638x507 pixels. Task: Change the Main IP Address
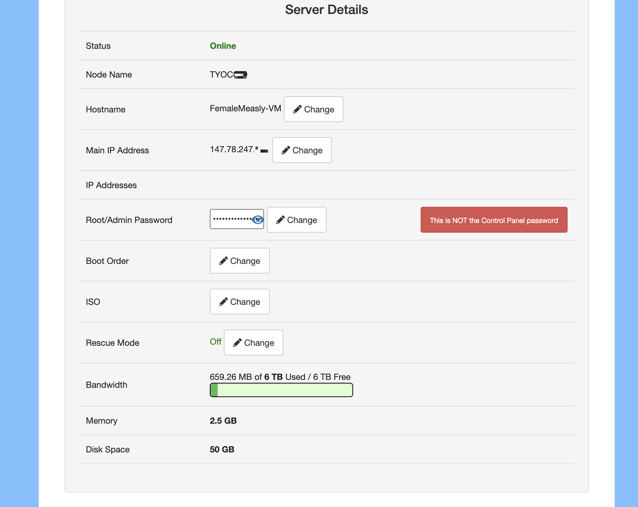tap(302, 150)
